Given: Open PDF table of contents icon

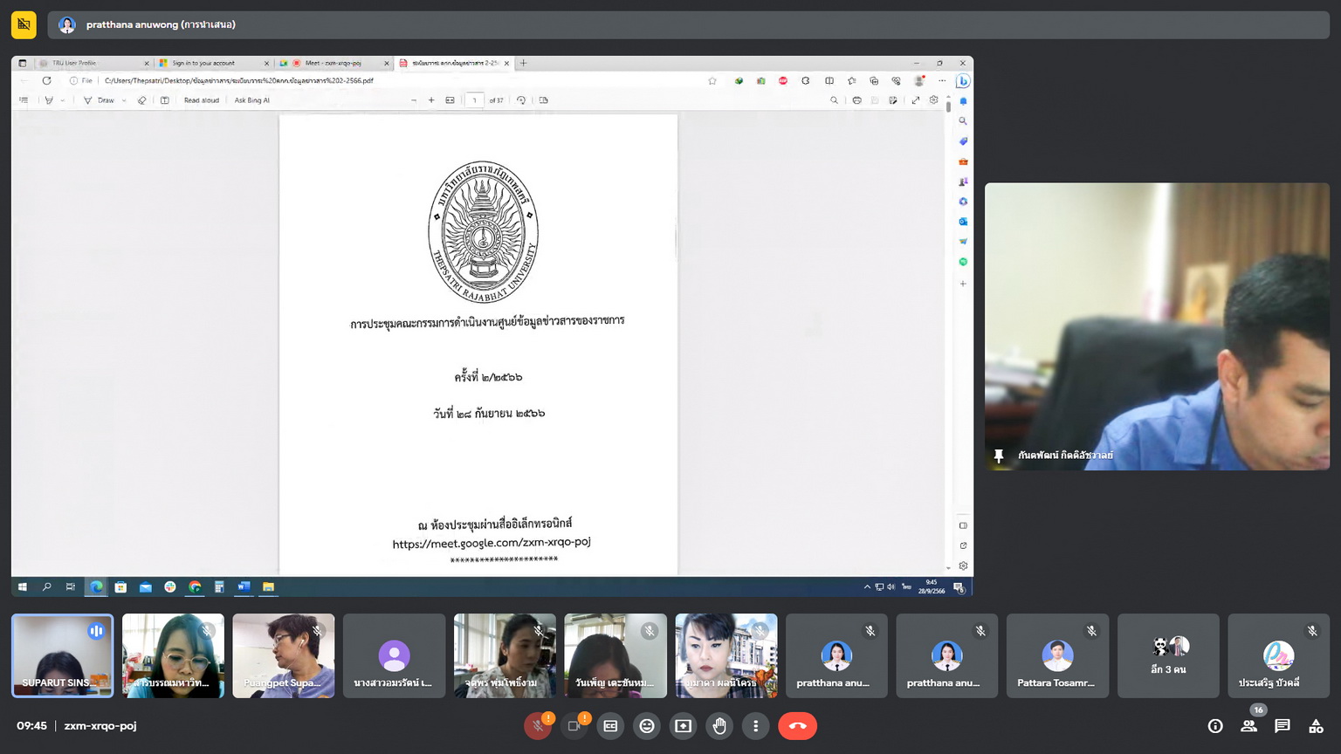Looking at the screenshot, I should point(24,100).
